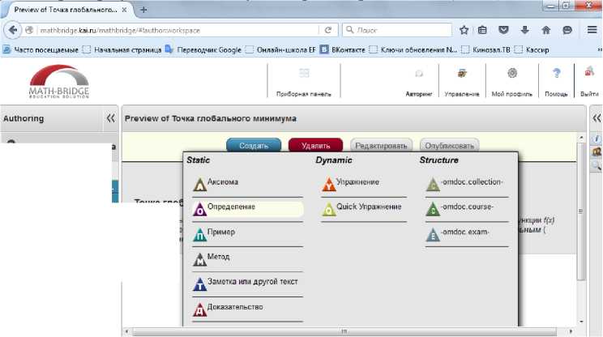Open the Управление icon in header
The width and height of the screenshot is (603, 337).
point(462,73)
